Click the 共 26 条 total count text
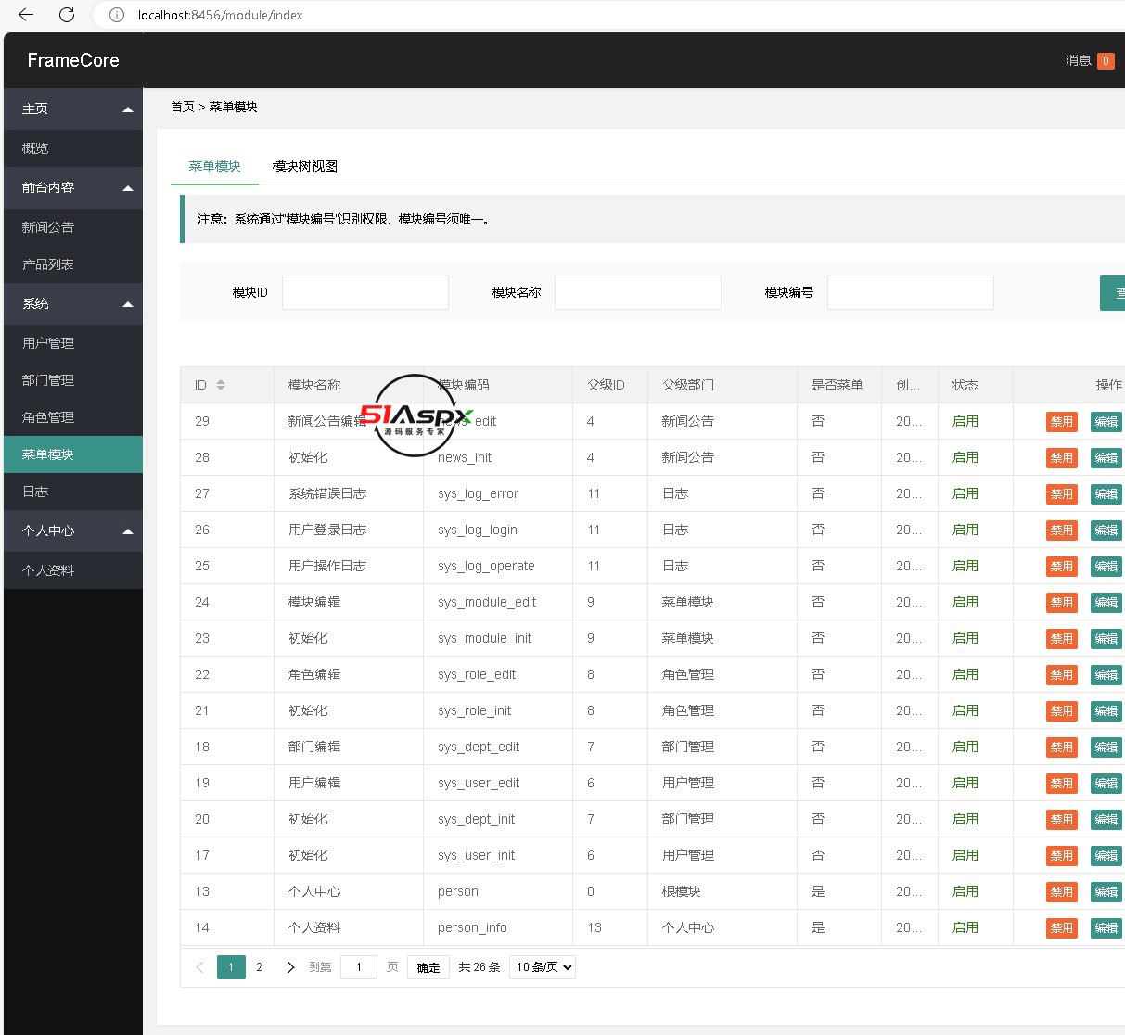1125x1035 pixels. pyautogui.click(x=479, y=967)
